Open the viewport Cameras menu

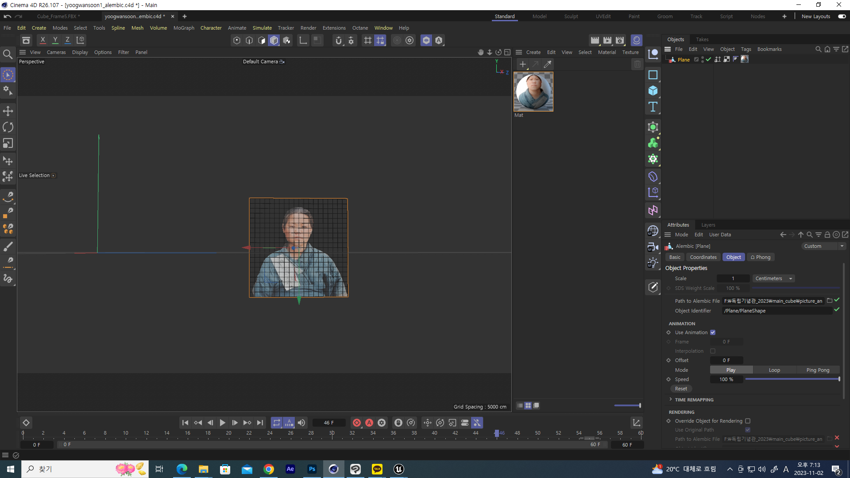(56, 52)
